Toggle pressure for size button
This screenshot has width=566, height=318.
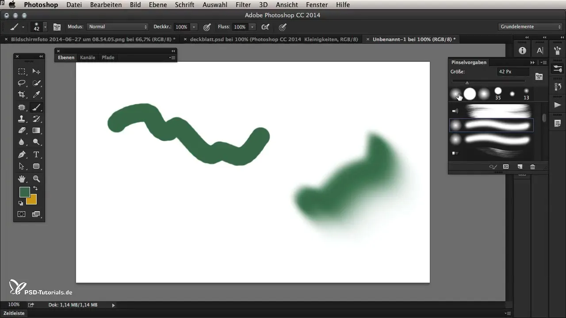pyautogui.click(x=283, y=27)
